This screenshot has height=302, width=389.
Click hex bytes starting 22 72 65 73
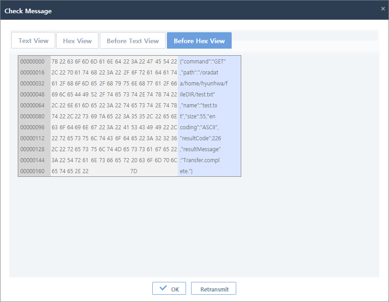point(114,138)
